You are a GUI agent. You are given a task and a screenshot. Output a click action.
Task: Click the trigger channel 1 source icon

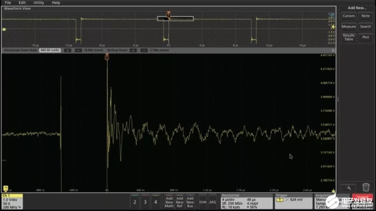click(280, 200)
